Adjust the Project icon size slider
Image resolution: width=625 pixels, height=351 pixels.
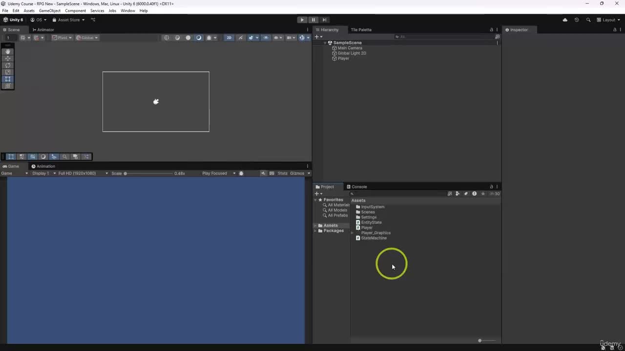tap(487, 341)
